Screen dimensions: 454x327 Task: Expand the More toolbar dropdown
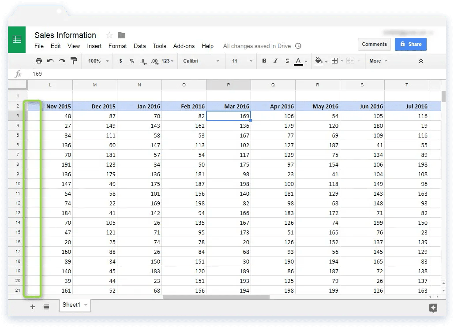378,61
